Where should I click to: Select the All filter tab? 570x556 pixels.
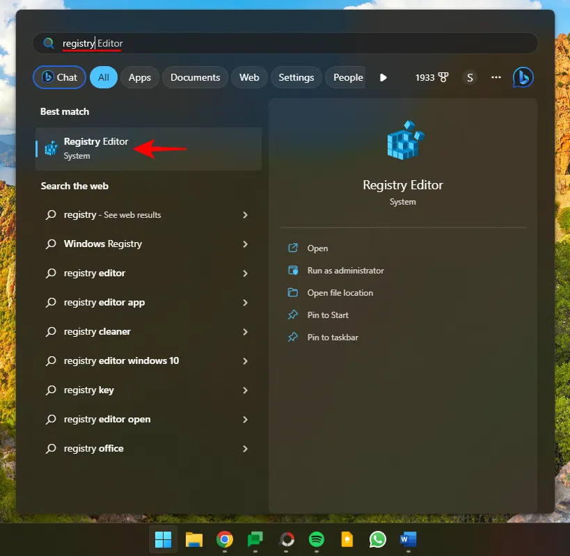104,77
